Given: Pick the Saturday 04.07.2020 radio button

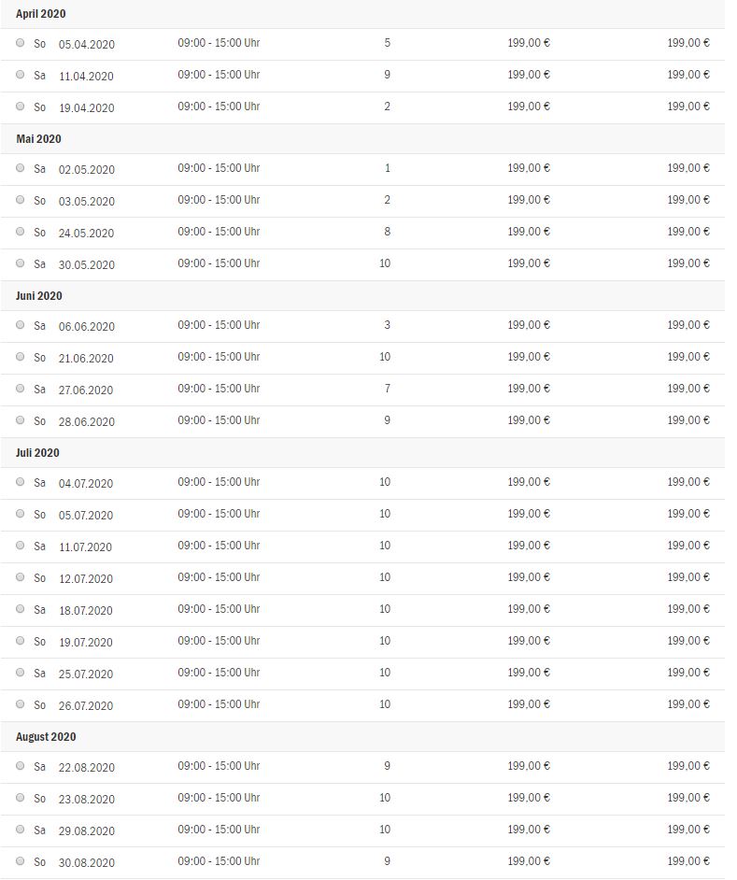Looking at the screenshot, I should pos(21,481).
